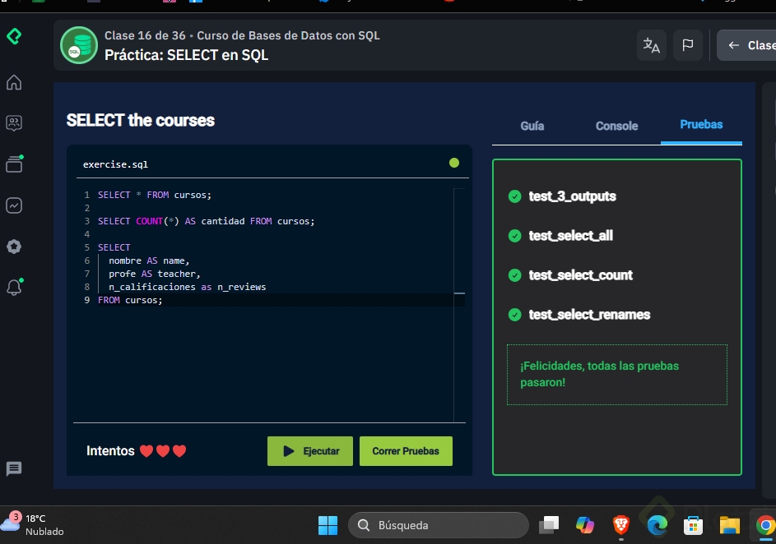Select the Pruebas tab
The height and width of the screenshot is (544, 776).
[701, 125]
